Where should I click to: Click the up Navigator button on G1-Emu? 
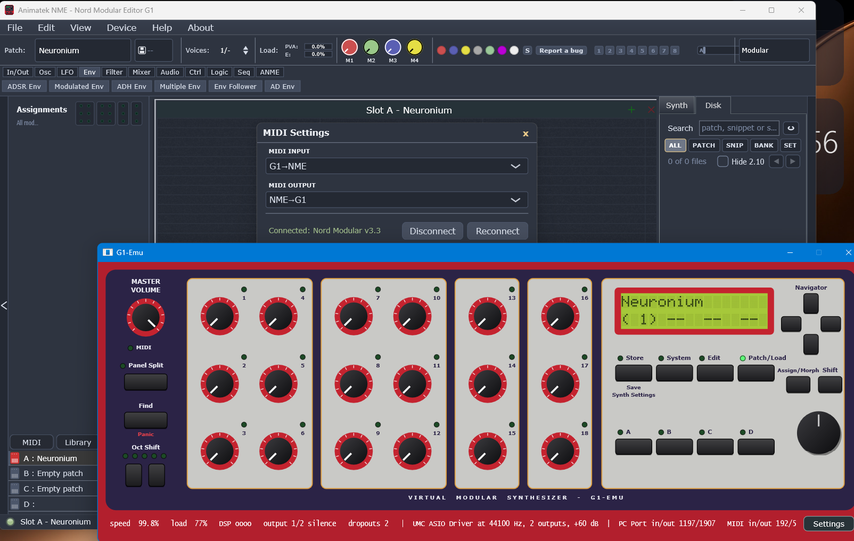811,304
